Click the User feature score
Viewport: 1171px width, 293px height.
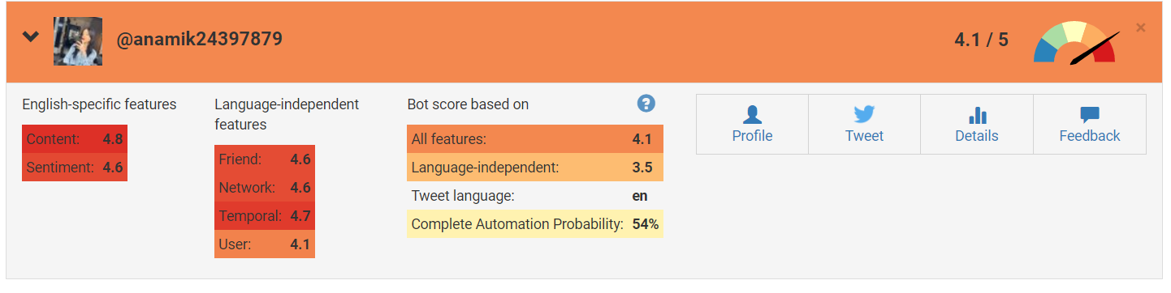[x=265, y=244]
